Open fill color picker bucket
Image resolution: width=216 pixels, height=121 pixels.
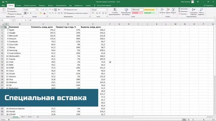(40, 13)
